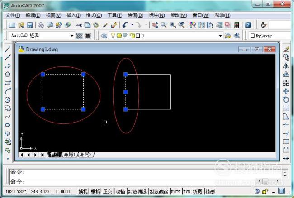This screenshot has height=198, width=294.
Task: Toggle 正交 ortho mode in status bar
Action: [108, 191]
